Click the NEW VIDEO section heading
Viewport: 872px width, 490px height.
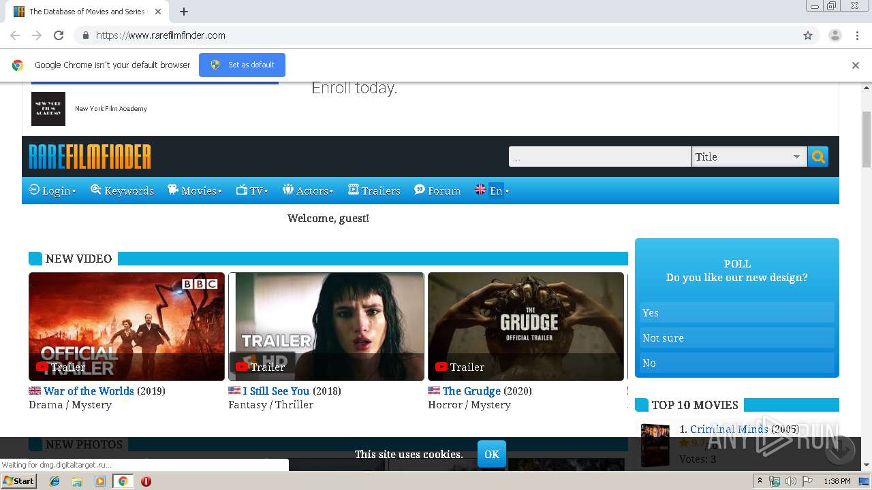pos(78,259)
